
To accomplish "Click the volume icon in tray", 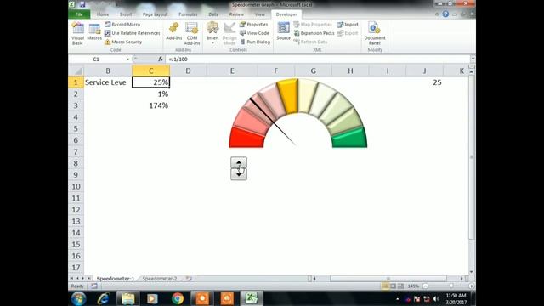I will (x=436, y=298).
